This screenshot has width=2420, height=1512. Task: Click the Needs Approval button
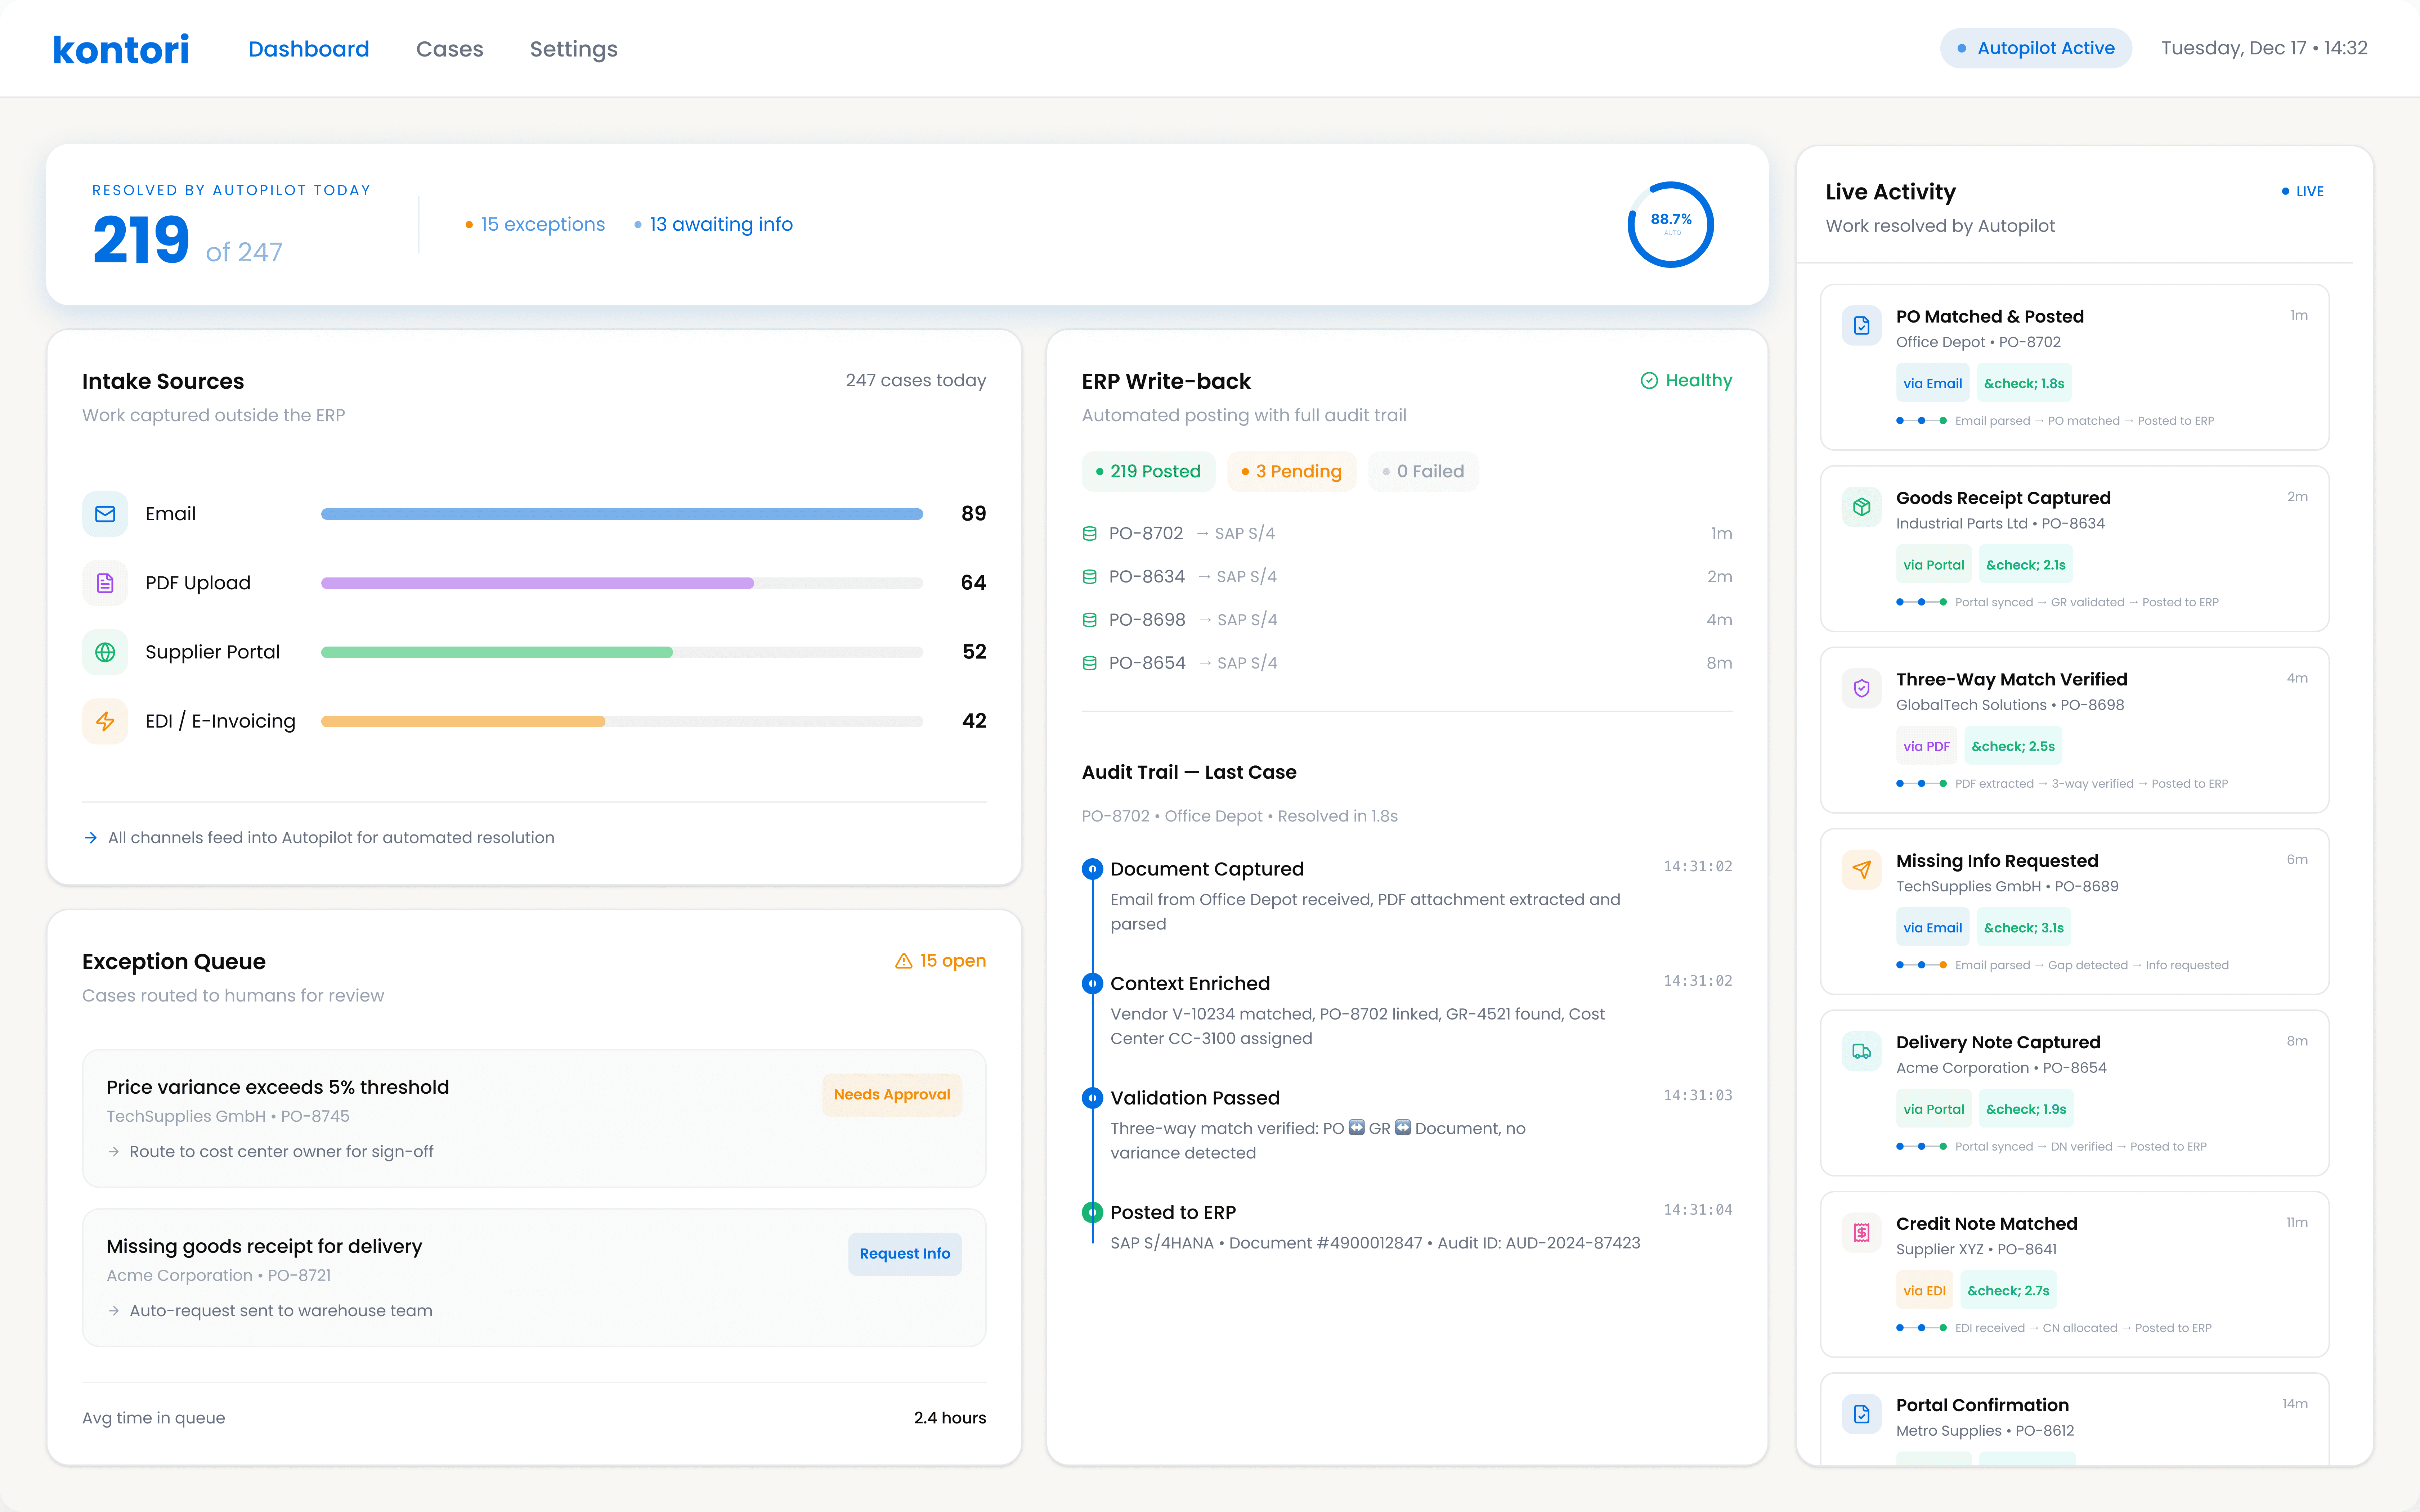(x=891, y=1094)
